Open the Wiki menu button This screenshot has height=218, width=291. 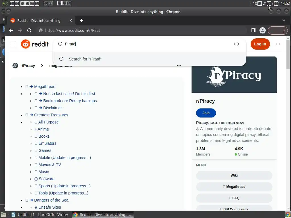(234, 175)
